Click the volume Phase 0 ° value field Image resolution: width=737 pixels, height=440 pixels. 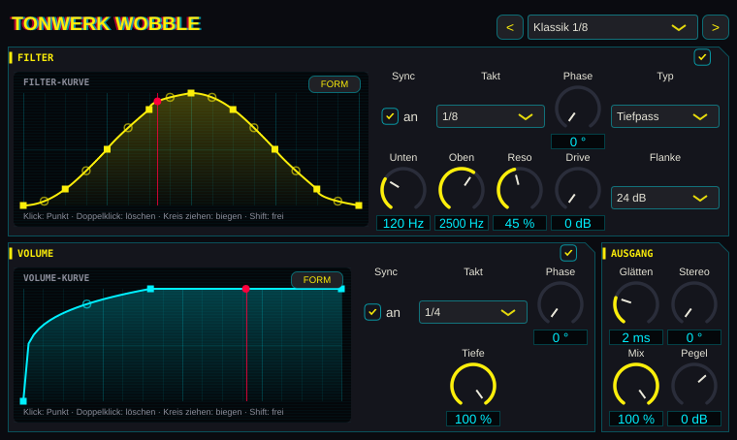click(x=561, y=337)
